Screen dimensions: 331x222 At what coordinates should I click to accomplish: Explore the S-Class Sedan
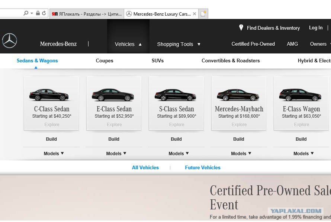177,125
